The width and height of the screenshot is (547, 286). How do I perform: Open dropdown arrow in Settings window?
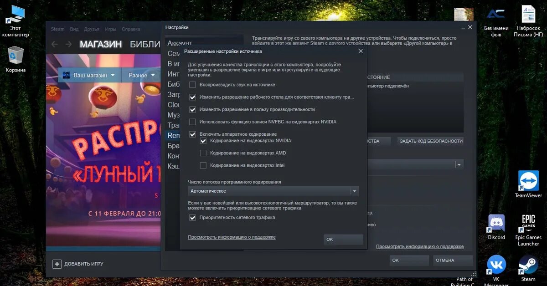459,165
